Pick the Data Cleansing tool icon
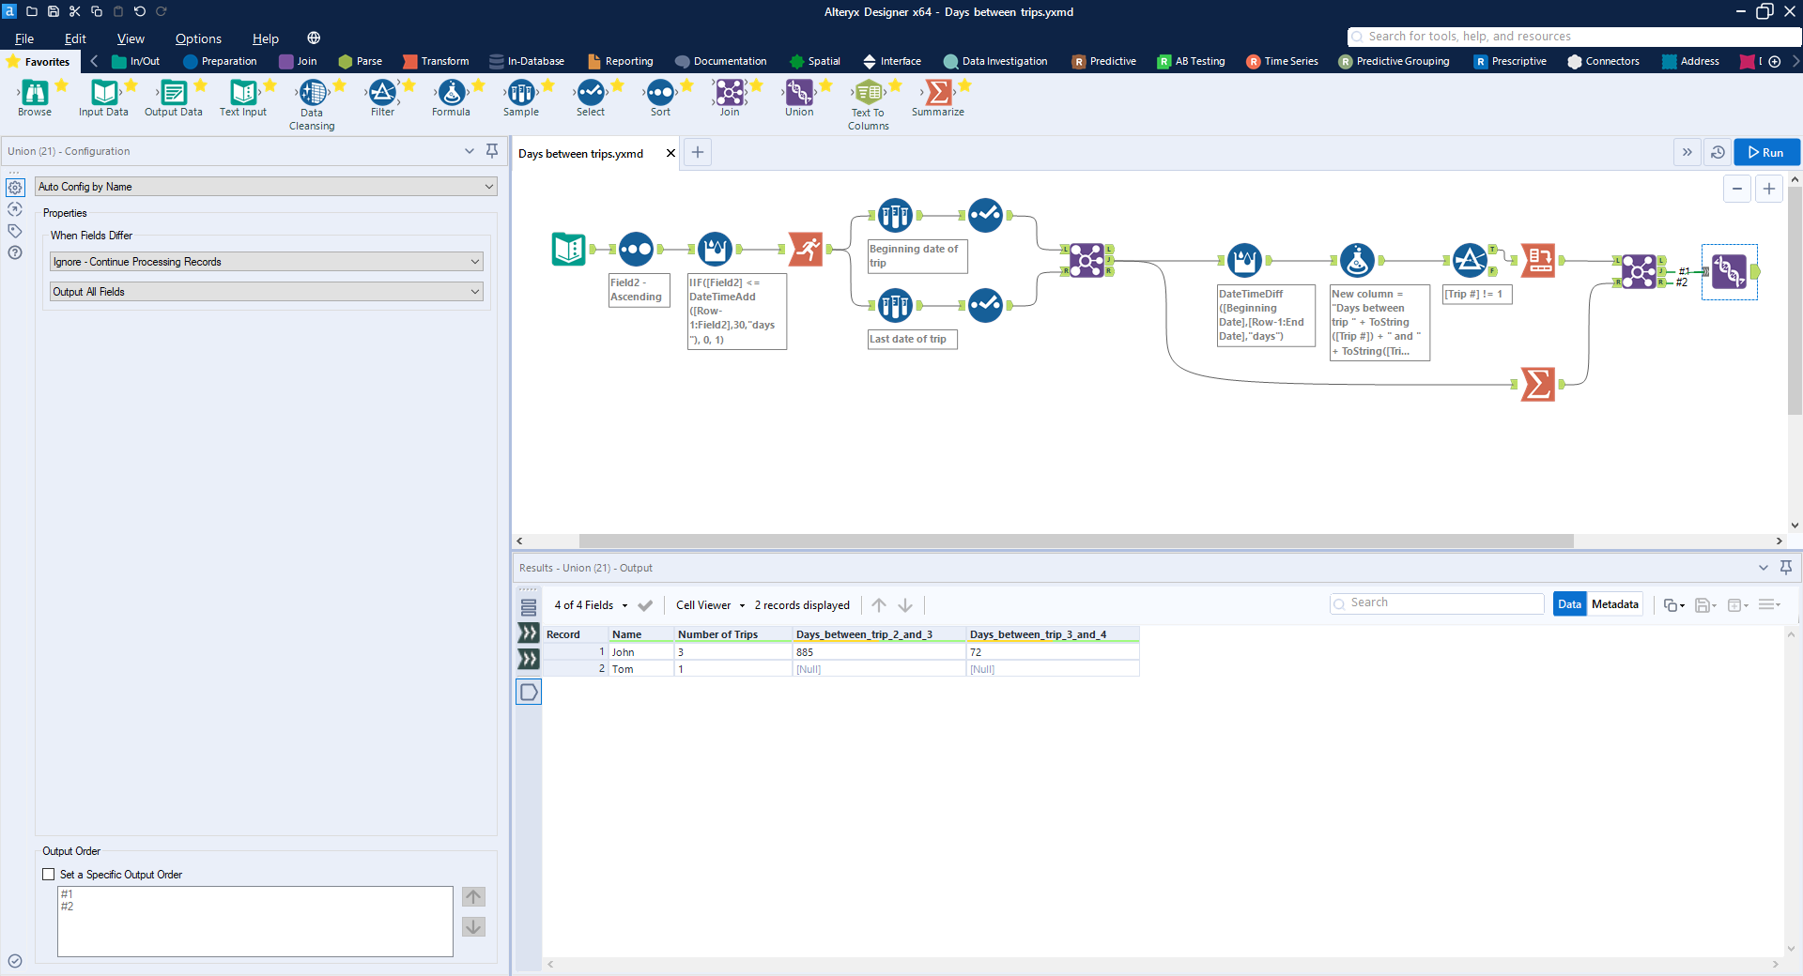The image size is (1803, 976). tap(313, 93)
